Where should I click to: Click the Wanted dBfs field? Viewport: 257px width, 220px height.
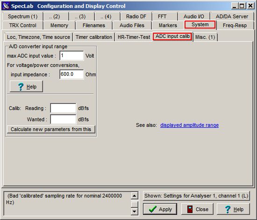(x=63, y=119)
